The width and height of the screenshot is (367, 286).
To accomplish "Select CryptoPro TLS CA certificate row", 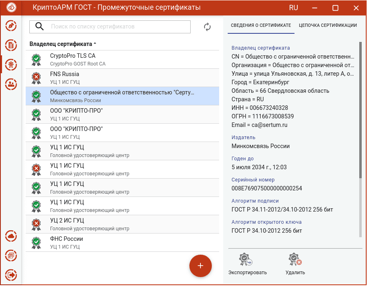I will click(123, 60).
